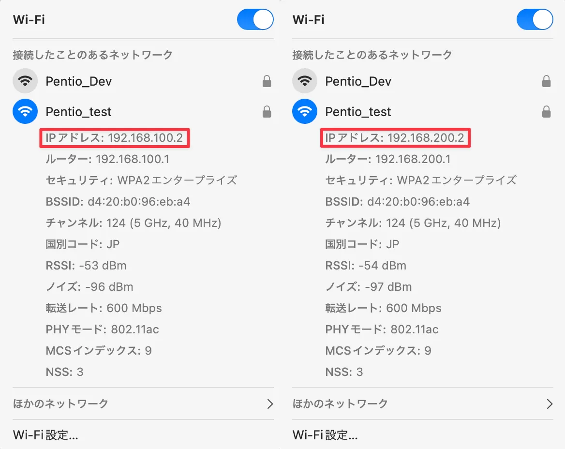Click the blue Pentio_test Wi-Fi icon in left panel
The width and height of the screenshot is (565, 449).
coord(25,111)
